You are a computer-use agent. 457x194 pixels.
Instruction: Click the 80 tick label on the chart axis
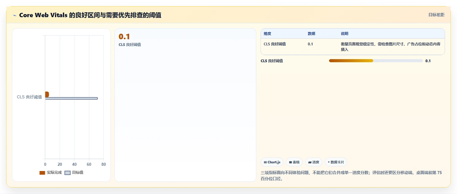click(103, 165)
